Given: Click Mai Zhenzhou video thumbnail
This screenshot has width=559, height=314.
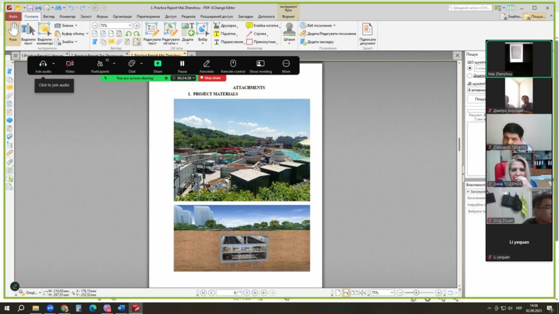Looking at the screenshot, I should 519,59.
